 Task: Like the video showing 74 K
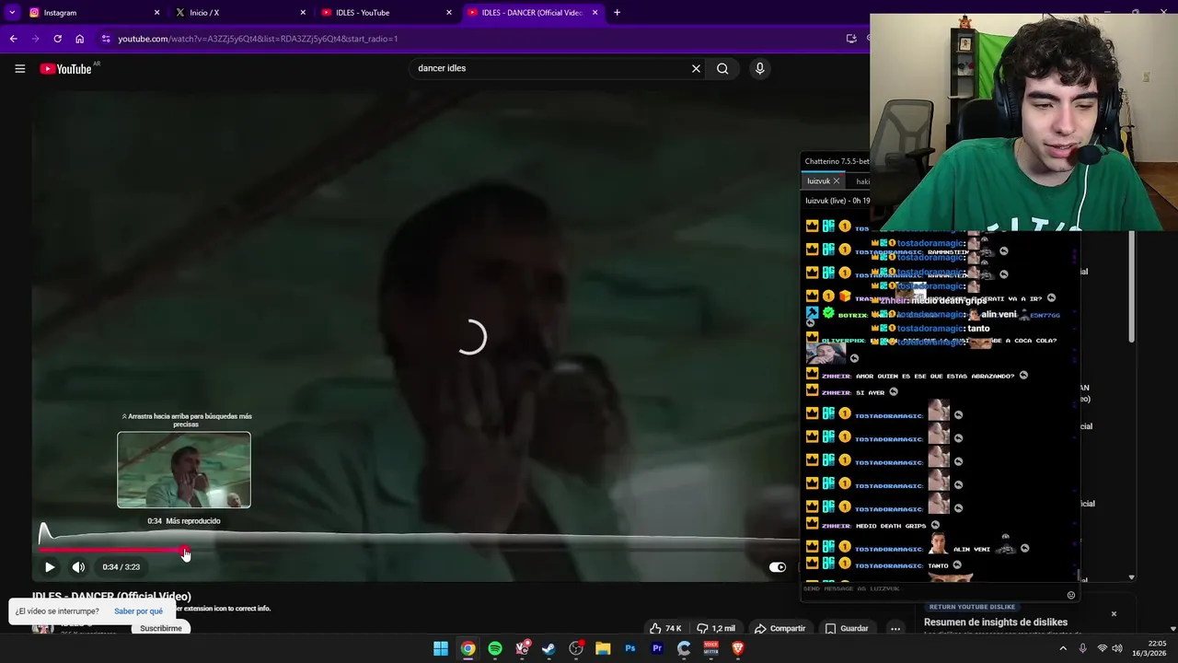(x=665, y=628)
